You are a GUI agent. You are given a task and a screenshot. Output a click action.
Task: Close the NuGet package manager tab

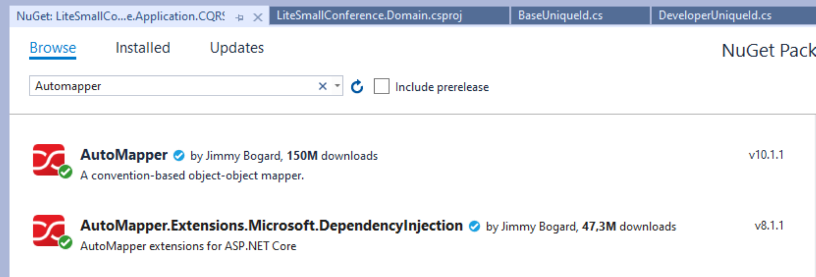[258, 17]
